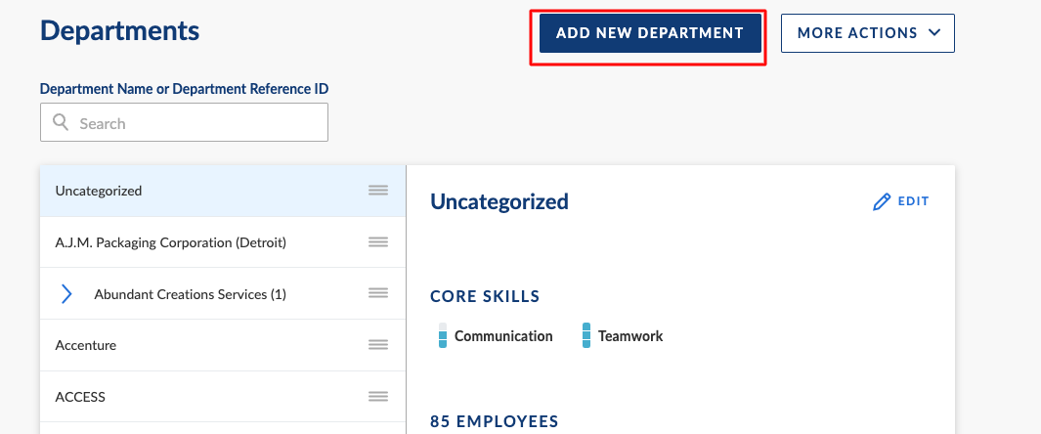Click the EDIT link for Uncategorized

click(x=901, y=201)
